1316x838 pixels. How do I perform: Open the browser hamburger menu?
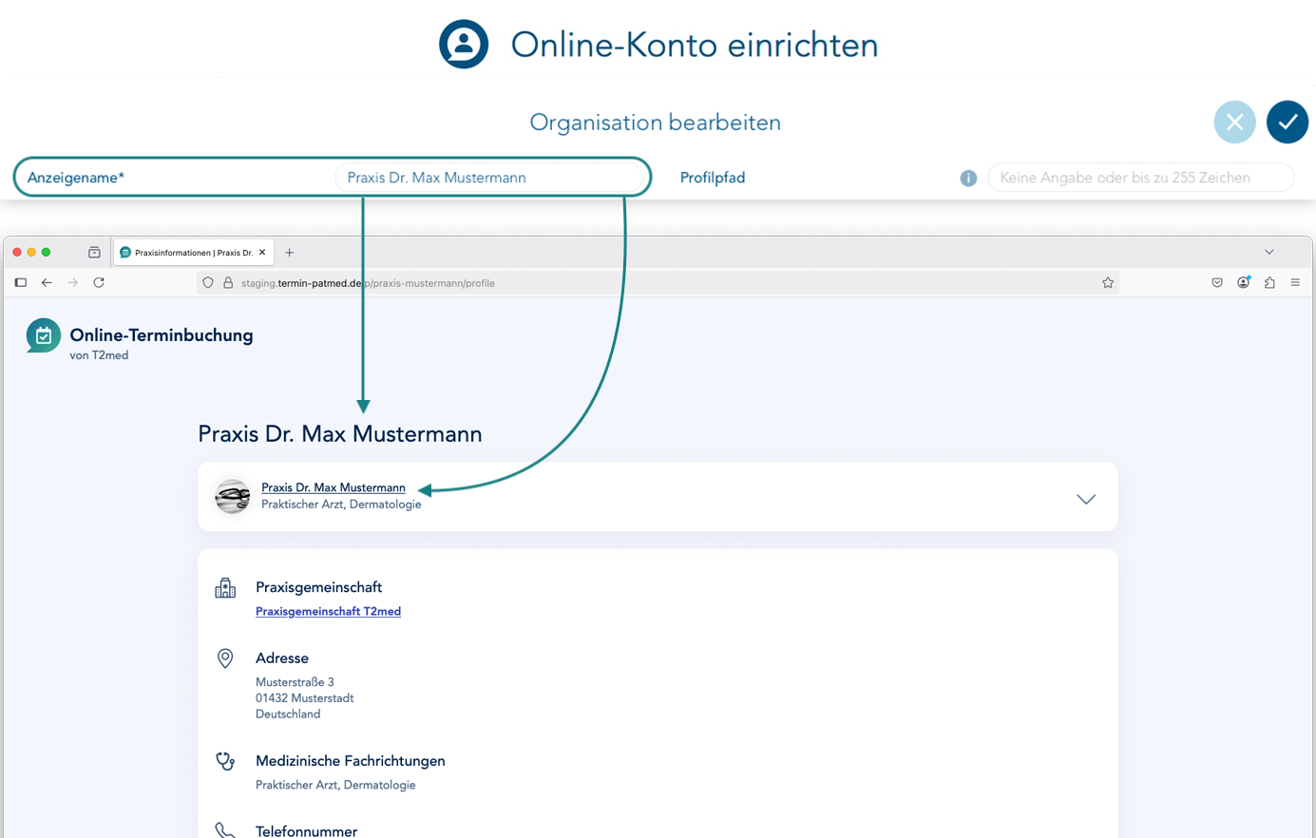1295,283
